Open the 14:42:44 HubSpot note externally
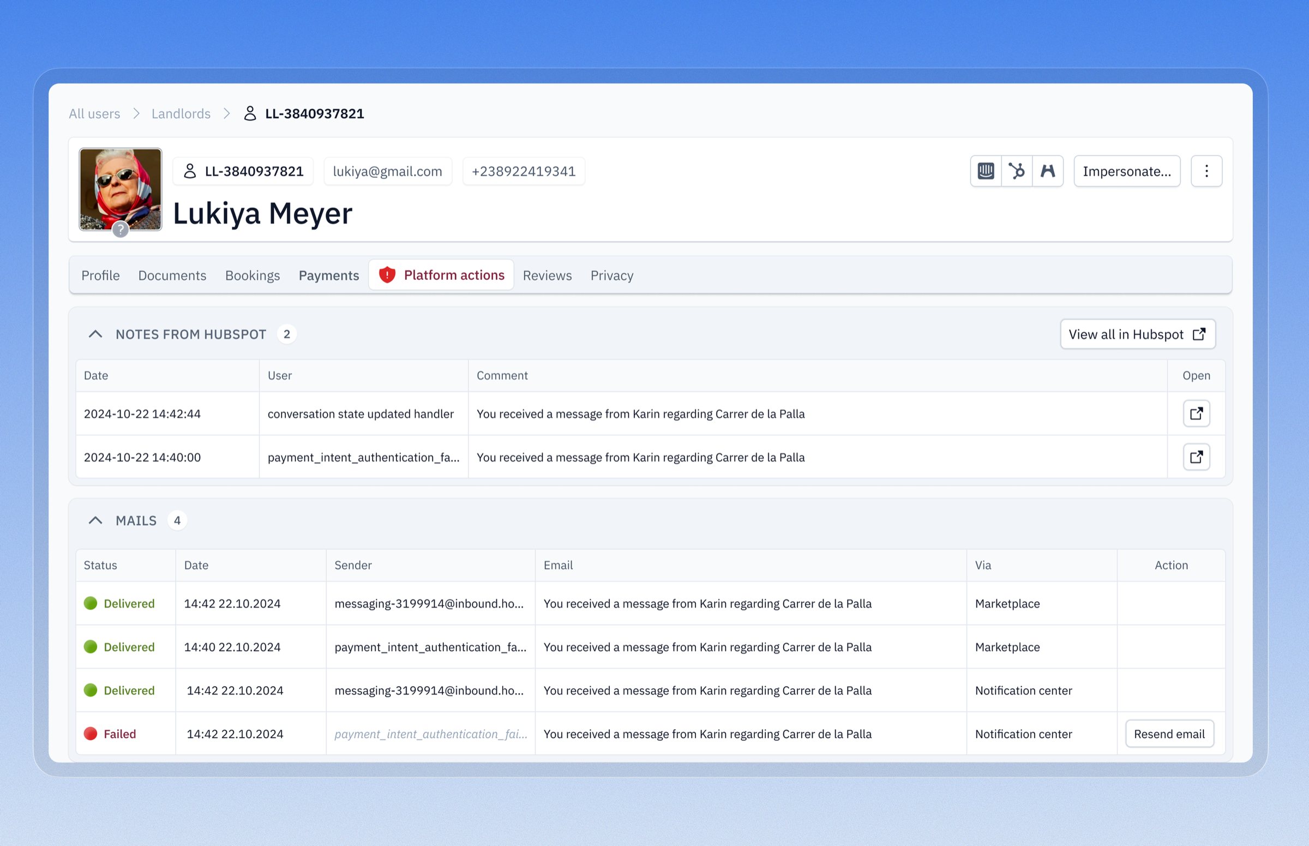The width and height of the screenshot is (1309, 846). [1196, 413]
